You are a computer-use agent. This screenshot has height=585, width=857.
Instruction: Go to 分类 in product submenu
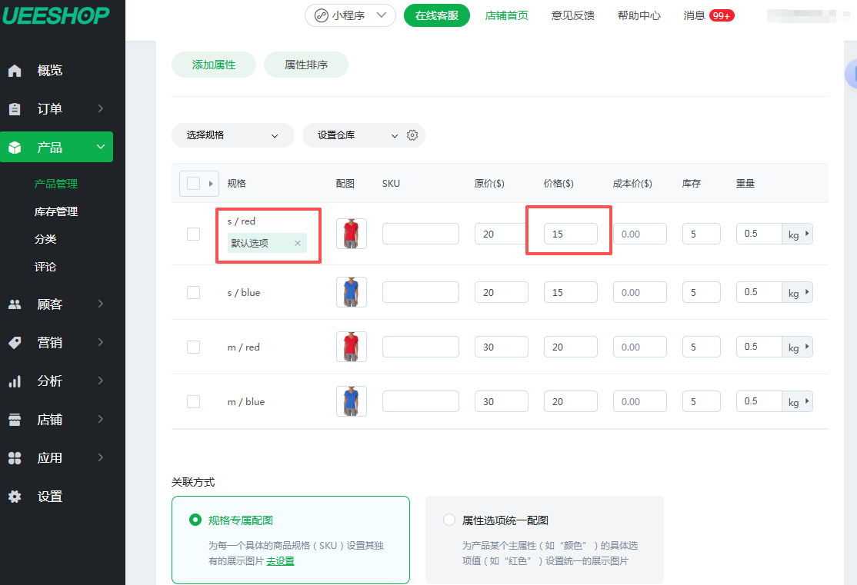(45, 239)
